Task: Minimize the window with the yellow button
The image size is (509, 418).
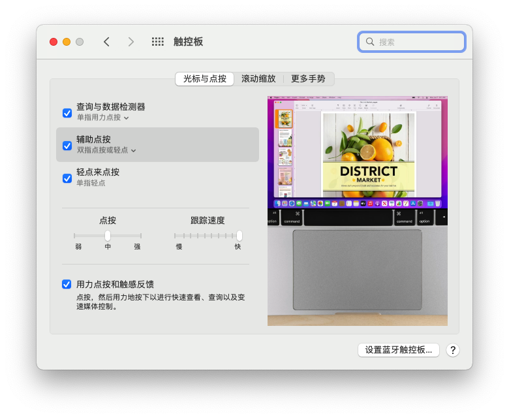Action: [67, 42]
